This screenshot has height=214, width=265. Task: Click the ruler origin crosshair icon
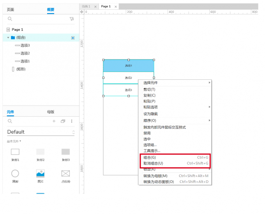pyautogui.click(x=81, y=12)
